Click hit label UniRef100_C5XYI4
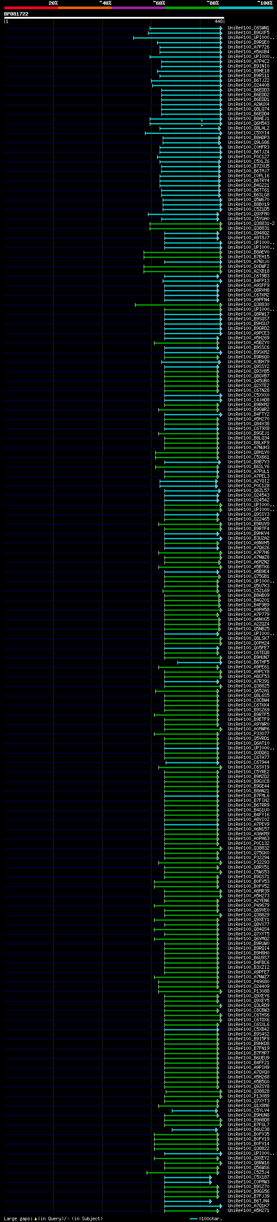This screenshot has width=277, height=1222. tap(248, 133)
